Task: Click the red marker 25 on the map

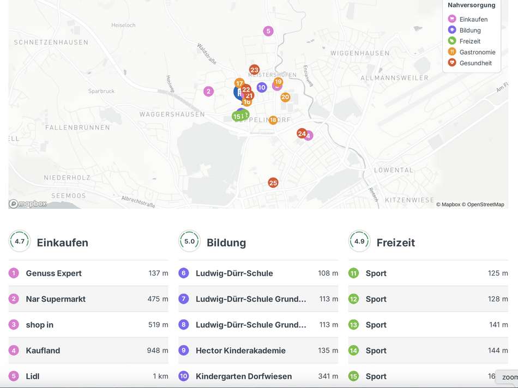Action: (x=273, y=183)
